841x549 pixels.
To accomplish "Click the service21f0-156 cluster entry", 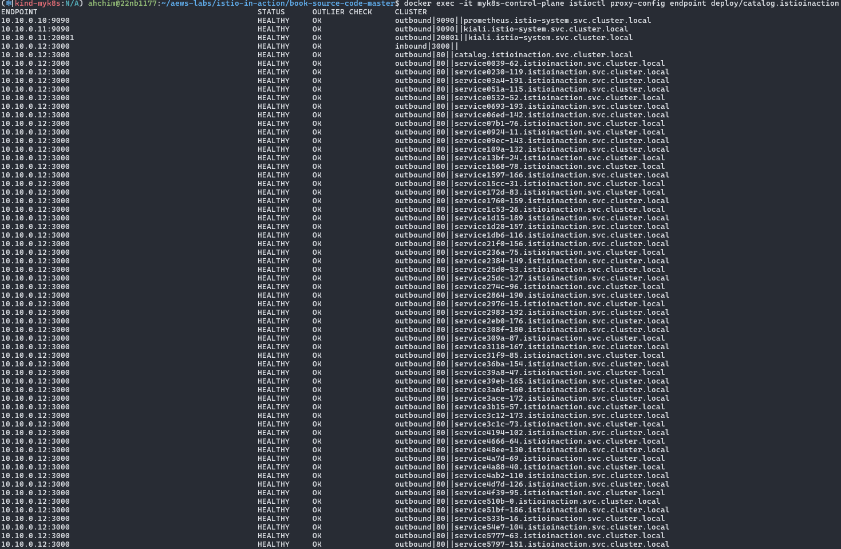I will pyautogui.click(x=532, y=244).
